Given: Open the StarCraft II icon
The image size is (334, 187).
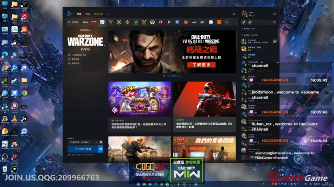Looking at the screenshot, I should coord(177,22).
